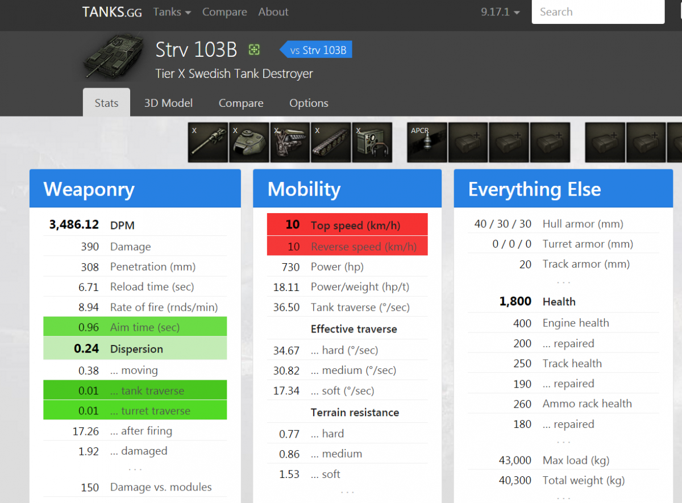Select the Power (hp) 730 row
This screenshot has height=503, width=682.
click(x=347, y=267)
